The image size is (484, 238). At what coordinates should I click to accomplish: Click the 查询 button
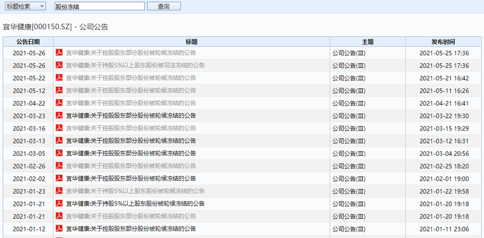click(x=163, y=6)
